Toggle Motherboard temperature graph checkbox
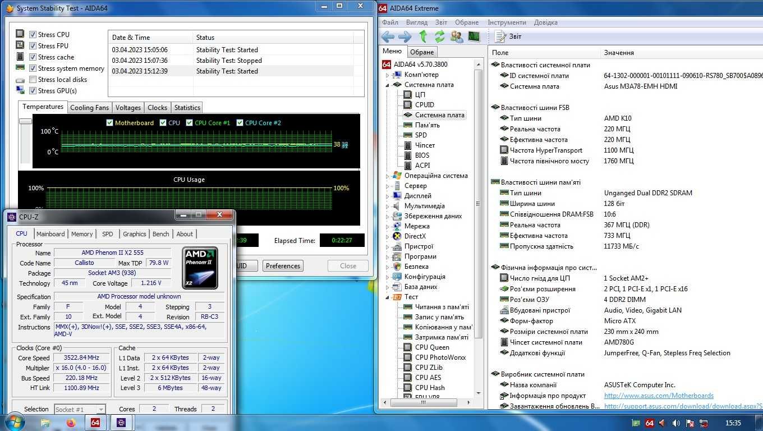763x431 pixels. 110,123
